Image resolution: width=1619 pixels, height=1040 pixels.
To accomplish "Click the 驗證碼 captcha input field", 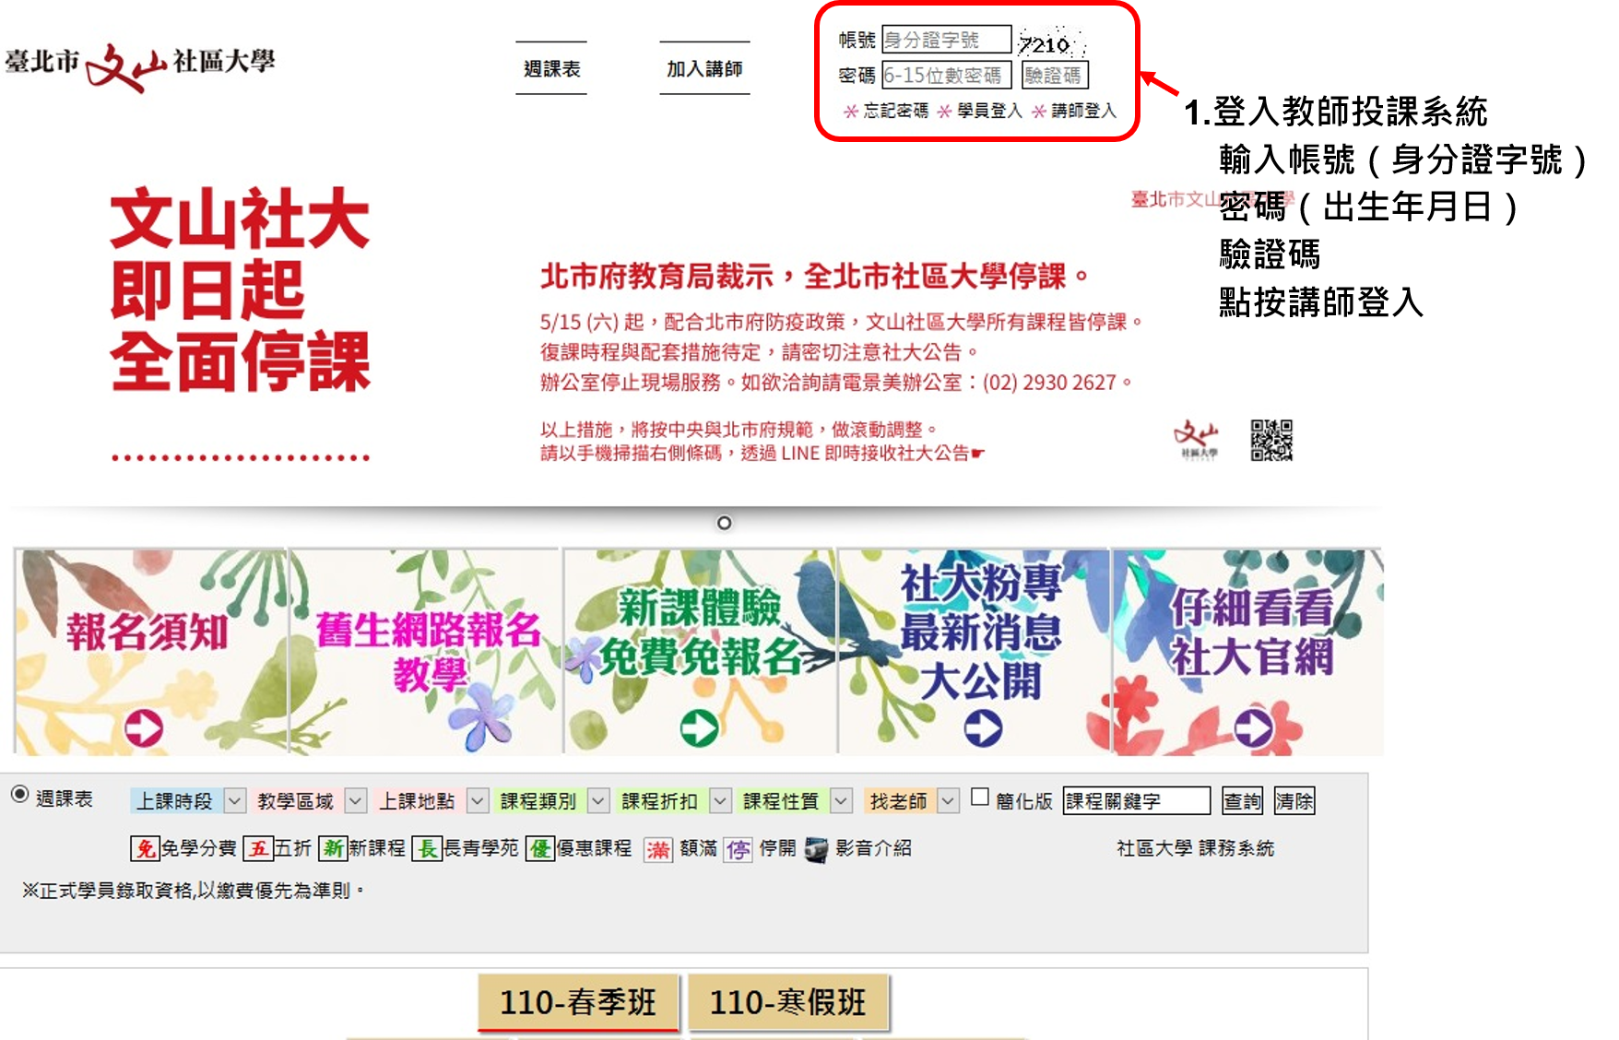I will pyautogui.click(x=1055, y=75).
